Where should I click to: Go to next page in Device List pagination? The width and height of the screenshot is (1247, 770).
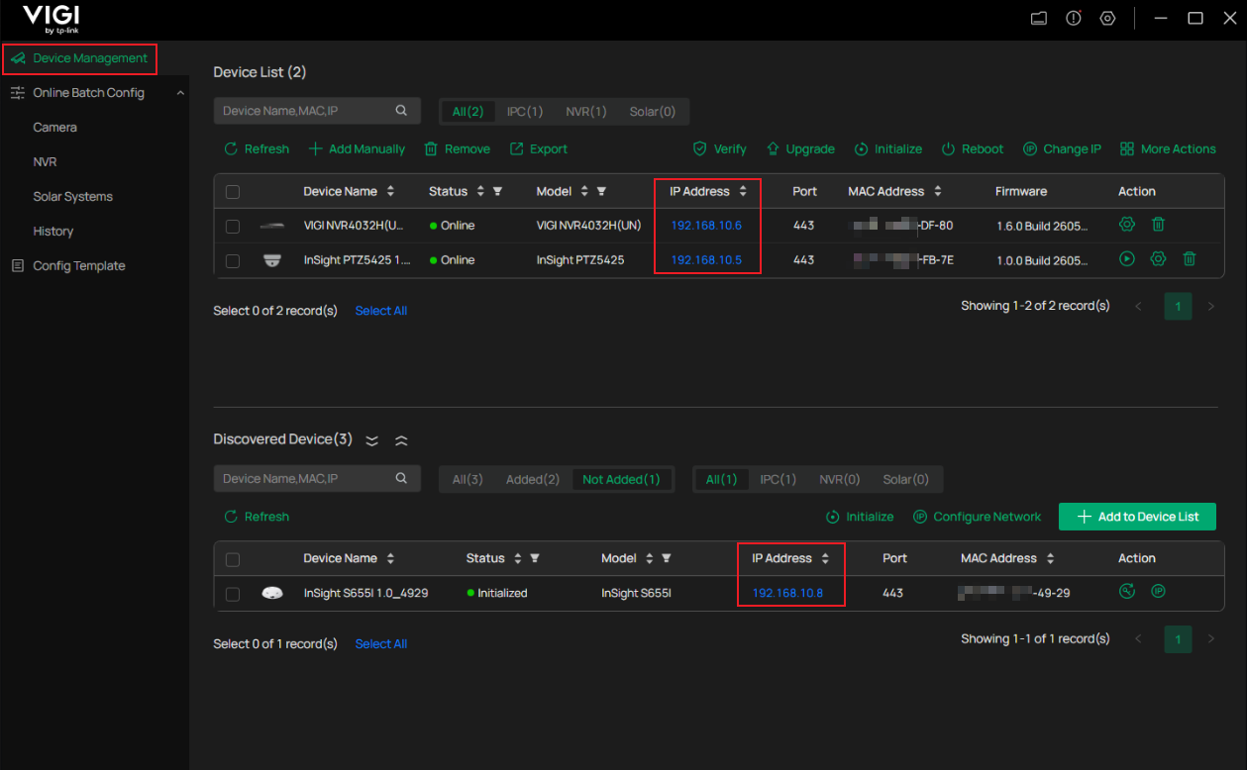[x=1210, y=307]
